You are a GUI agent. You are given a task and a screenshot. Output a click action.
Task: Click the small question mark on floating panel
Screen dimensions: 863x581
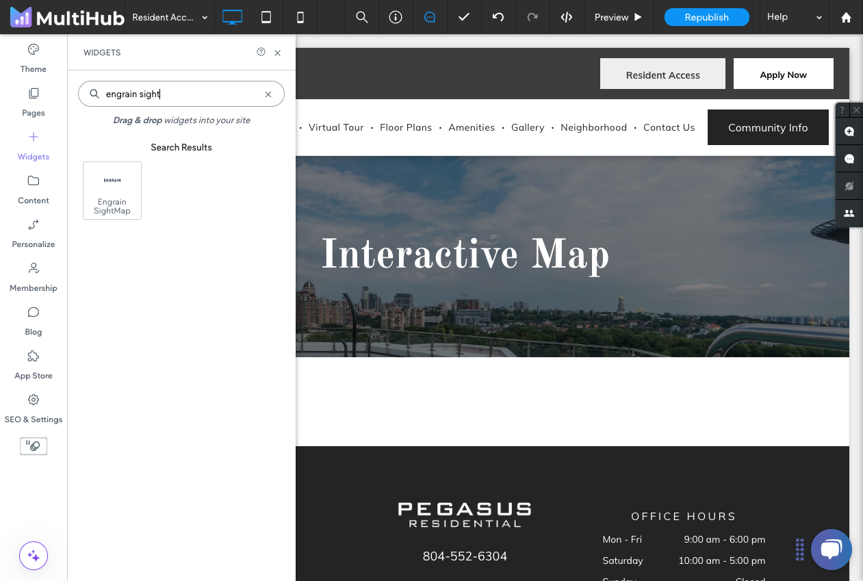pos(842,109)
